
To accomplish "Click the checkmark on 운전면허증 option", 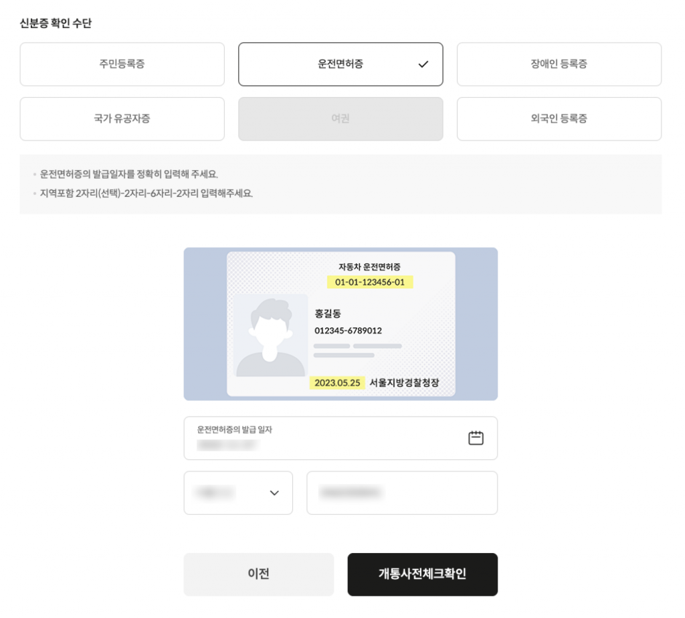I will (x=423, y=65).
